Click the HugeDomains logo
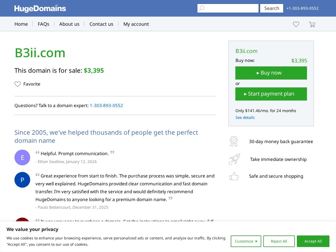Viewport: 336px width, 252px height. pos(40,8)
